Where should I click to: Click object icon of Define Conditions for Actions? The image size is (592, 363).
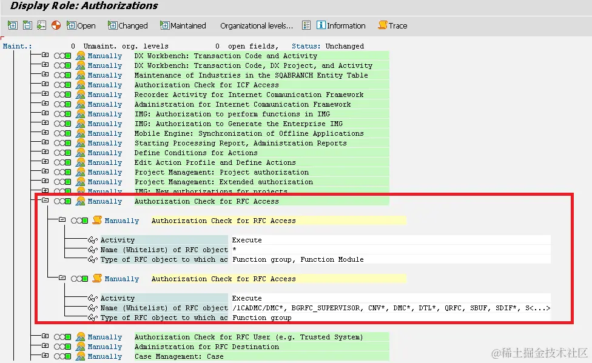click(81, 153)
